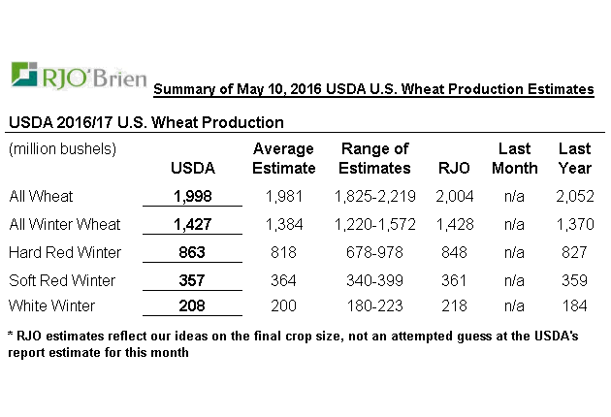Image resolution: width=611 pixels, height=417 pixels.
Task: Click the All Winter Wheat row label
Action: pyautogui.click(x=64, y=224)
